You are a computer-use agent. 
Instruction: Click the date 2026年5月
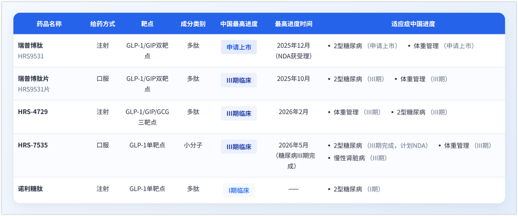[294, 145]
